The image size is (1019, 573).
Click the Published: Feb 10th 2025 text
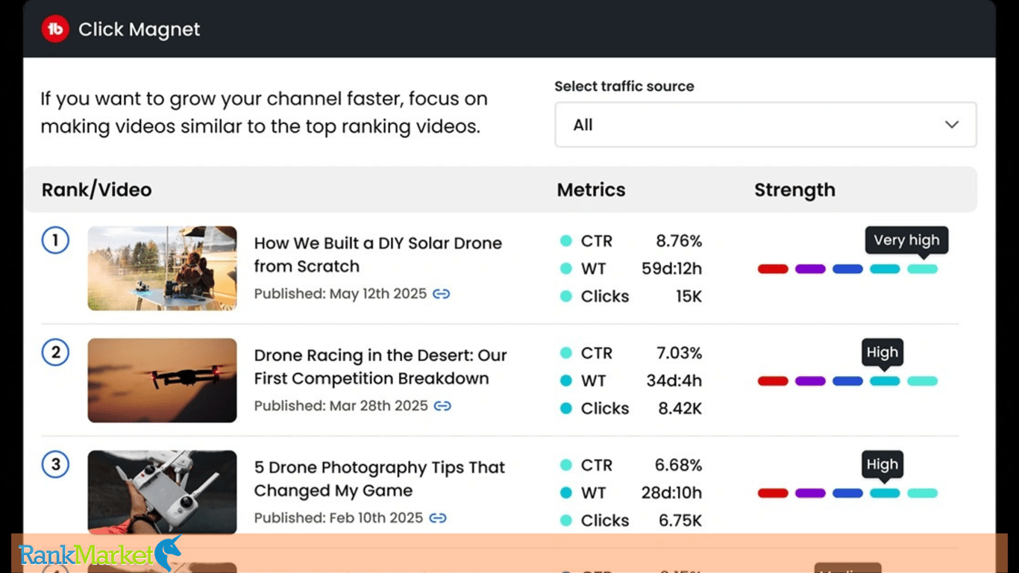(x=339, y=518)
